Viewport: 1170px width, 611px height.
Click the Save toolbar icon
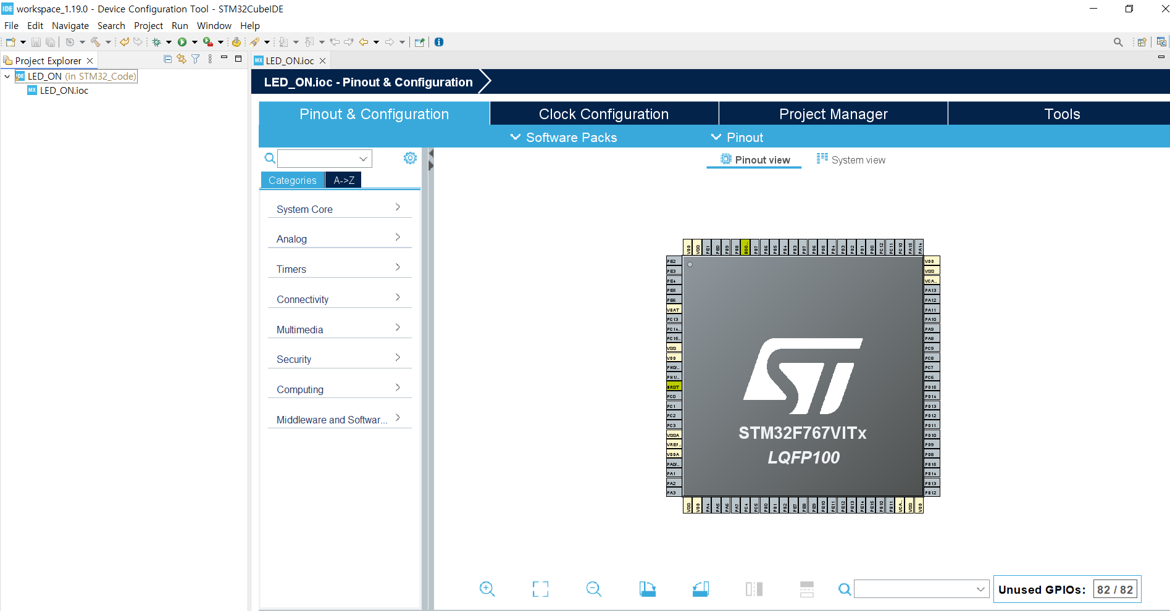(x=36, y=42)
